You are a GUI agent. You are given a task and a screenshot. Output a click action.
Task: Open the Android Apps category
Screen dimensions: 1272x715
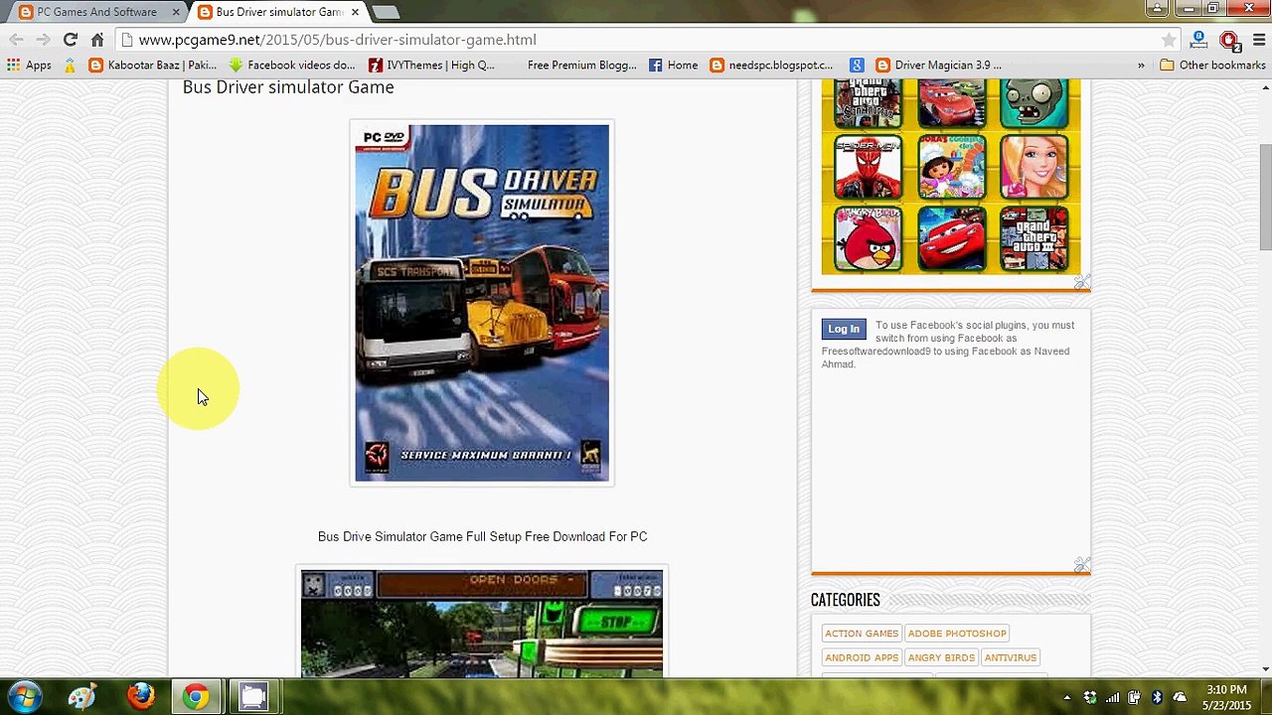[x=861, y=657]
